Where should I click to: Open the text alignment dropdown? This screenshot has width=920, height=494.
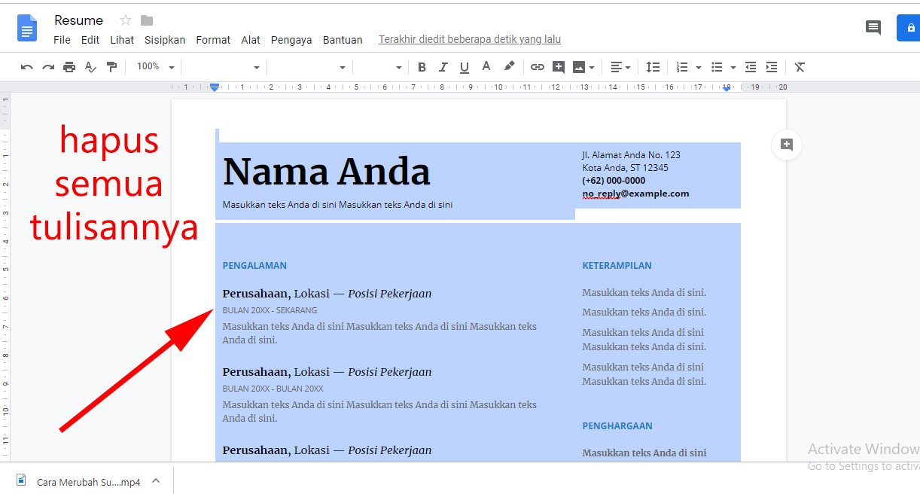pos(620,67)
